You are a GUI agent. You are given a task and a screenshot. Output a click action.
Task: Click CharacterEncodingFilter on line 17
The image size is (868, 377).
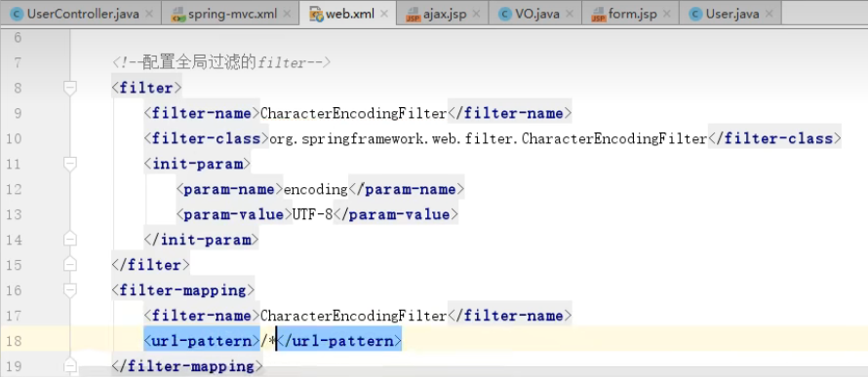[353, 316]
